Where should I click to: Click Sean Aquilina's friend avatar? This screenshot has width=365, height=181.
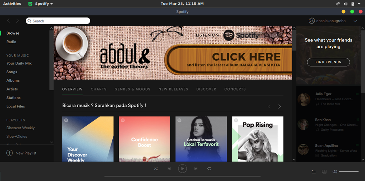pos(303,150)
